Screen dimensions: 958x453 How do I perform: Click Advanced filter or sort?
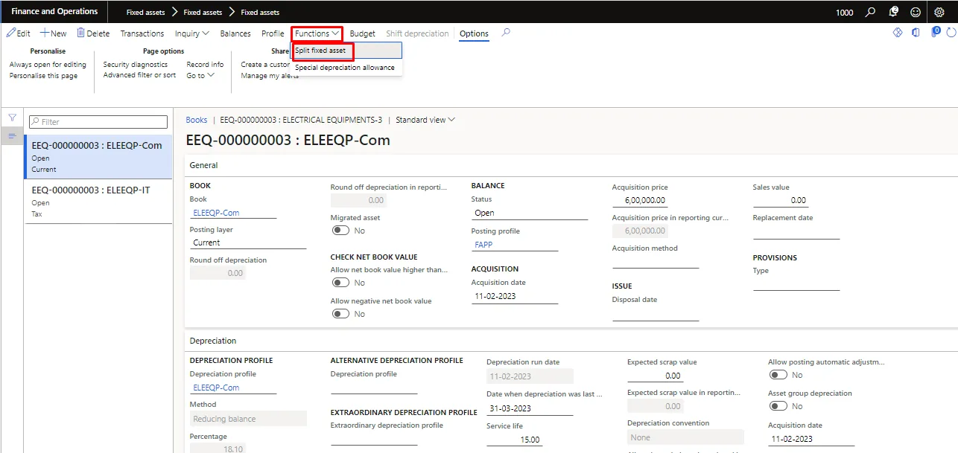coord(139,75)
